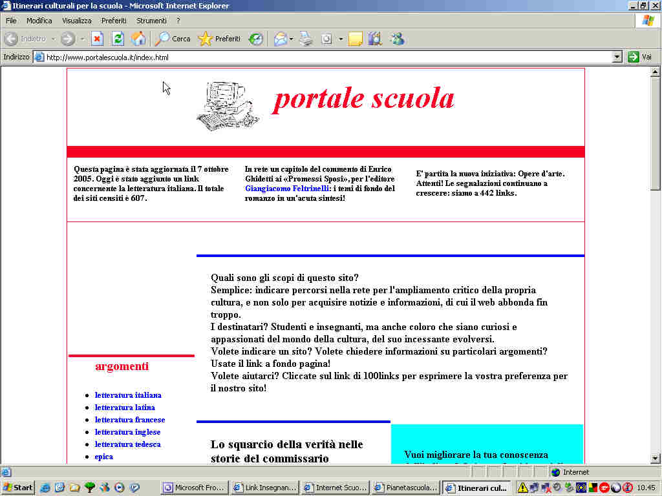Click the 'Lo squarcio della verità nelle' heading

point(286,444)
